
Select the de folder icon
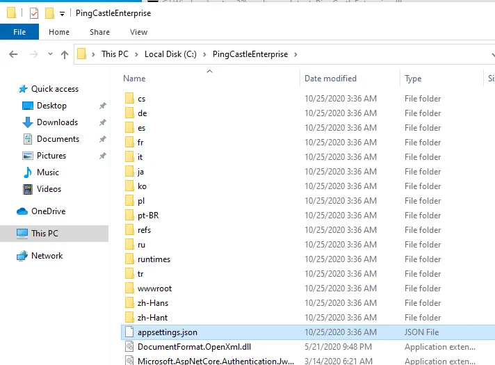pyautogui.click(x=129, y=113)
